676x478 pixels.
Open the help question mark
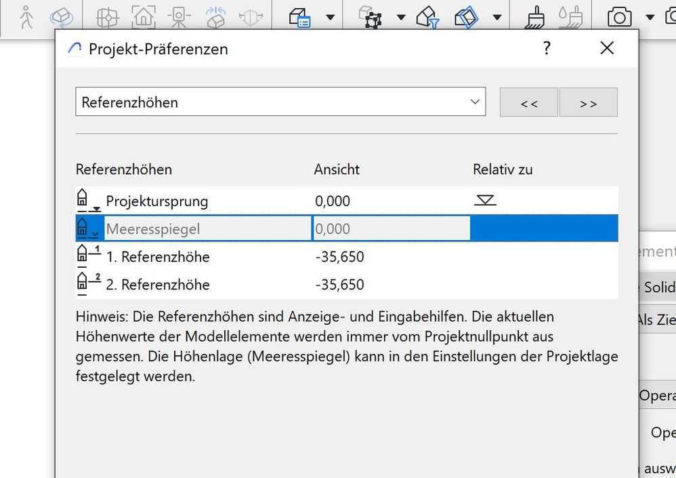(546, 48)
